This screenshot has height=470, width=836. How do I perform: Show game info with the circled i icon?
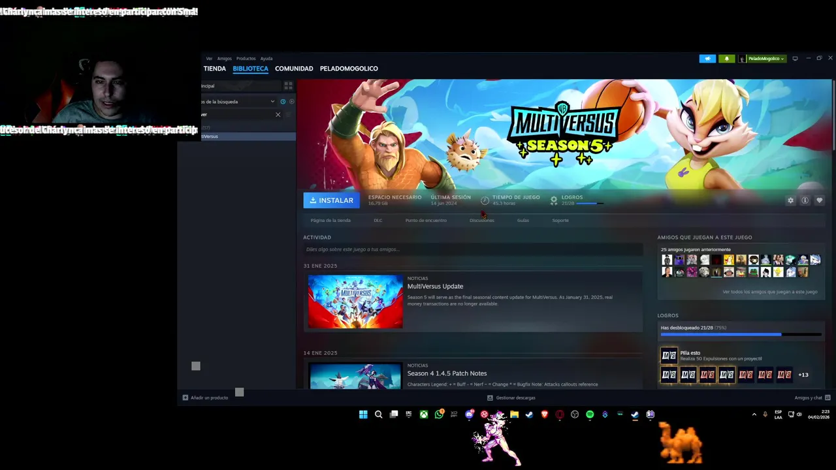[805, 200]
